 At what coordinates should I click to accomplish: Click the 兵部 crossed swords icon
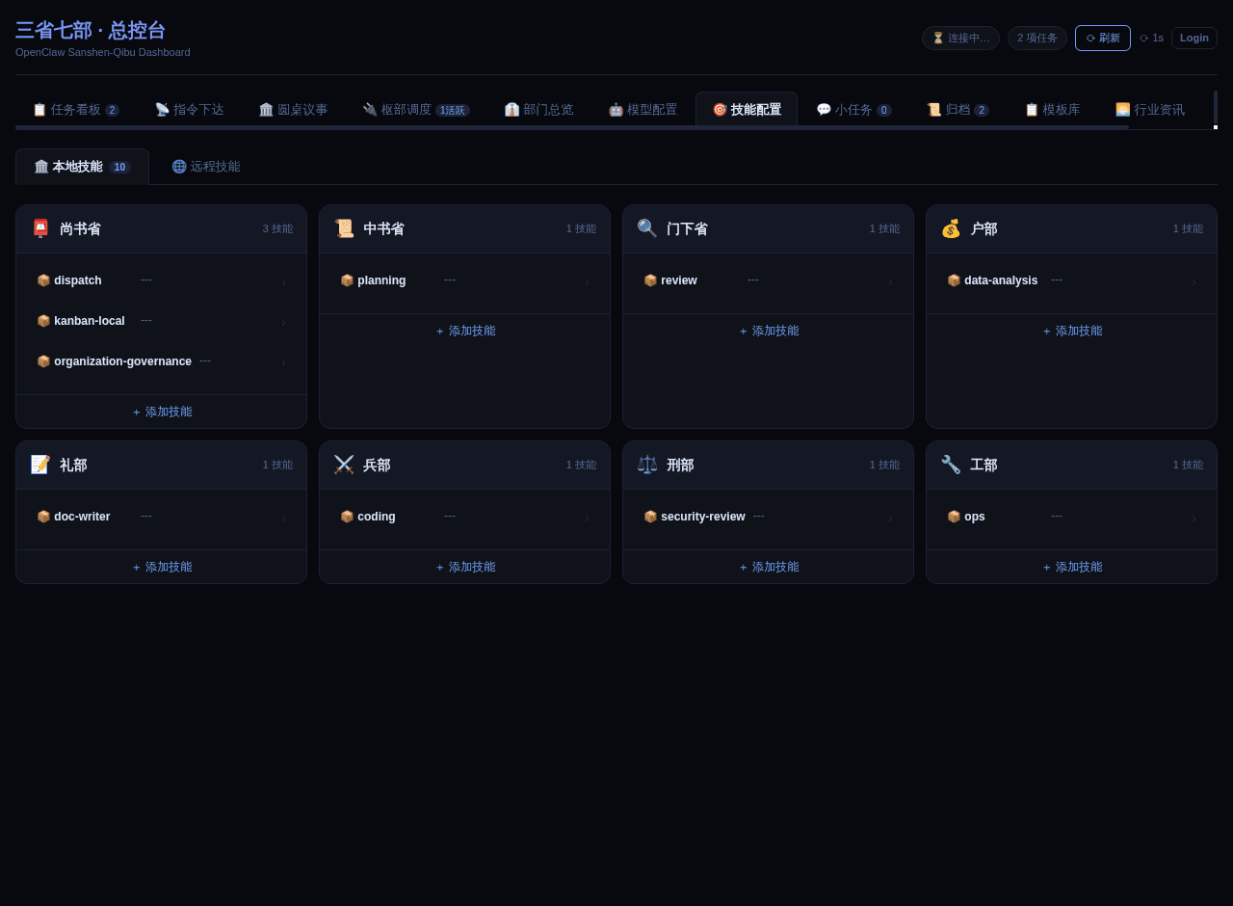point(344,465)
